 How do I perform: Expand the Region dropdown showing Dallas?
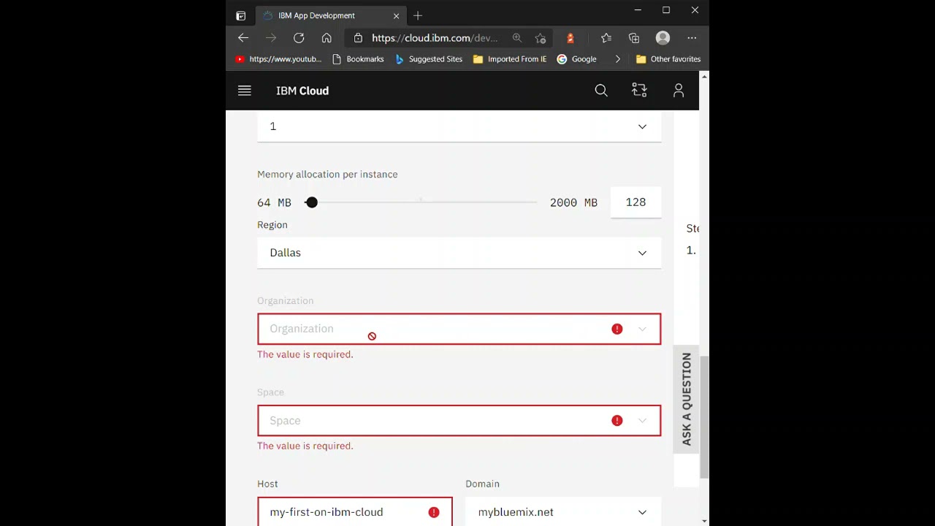(459, 253)
